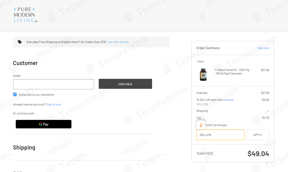This screenshot has height=172, width=288.
Task: Click the Order Summary heading
Action: (208, 48)
